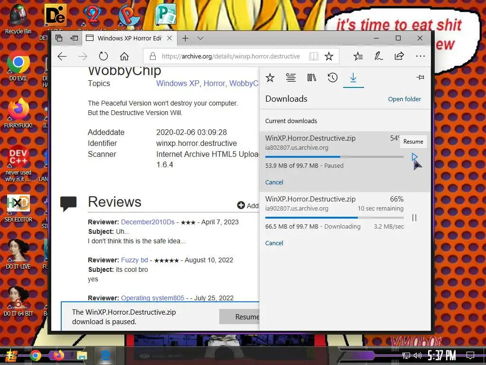The height and width of the screenshot is (365, 486).
Task: Open reviewer December2010Ds profile
Action: (148, 222)
